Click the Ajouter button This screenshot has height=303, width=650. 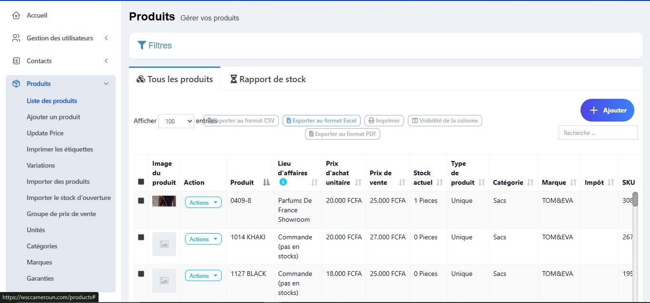607,110
